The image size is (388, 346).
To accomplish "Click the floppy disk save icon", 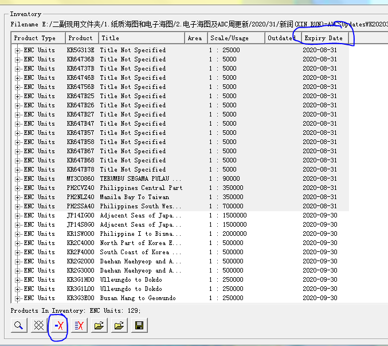I will (139, 325).
